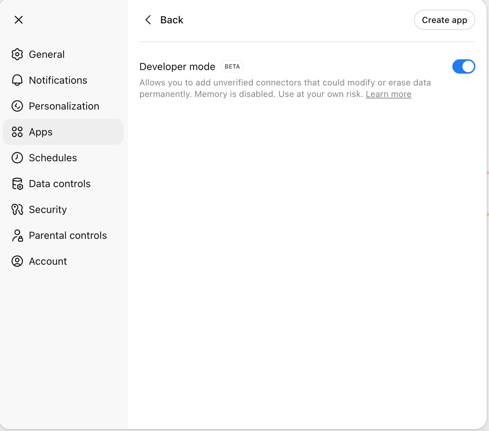Click the Data controls database icon
Screen dimensions: 489x431
pyautogui.click(x=17, y=184)
